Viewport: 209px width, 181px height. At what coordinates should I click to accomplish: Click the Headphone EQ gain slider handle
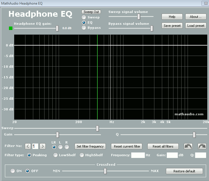[57, 28]
